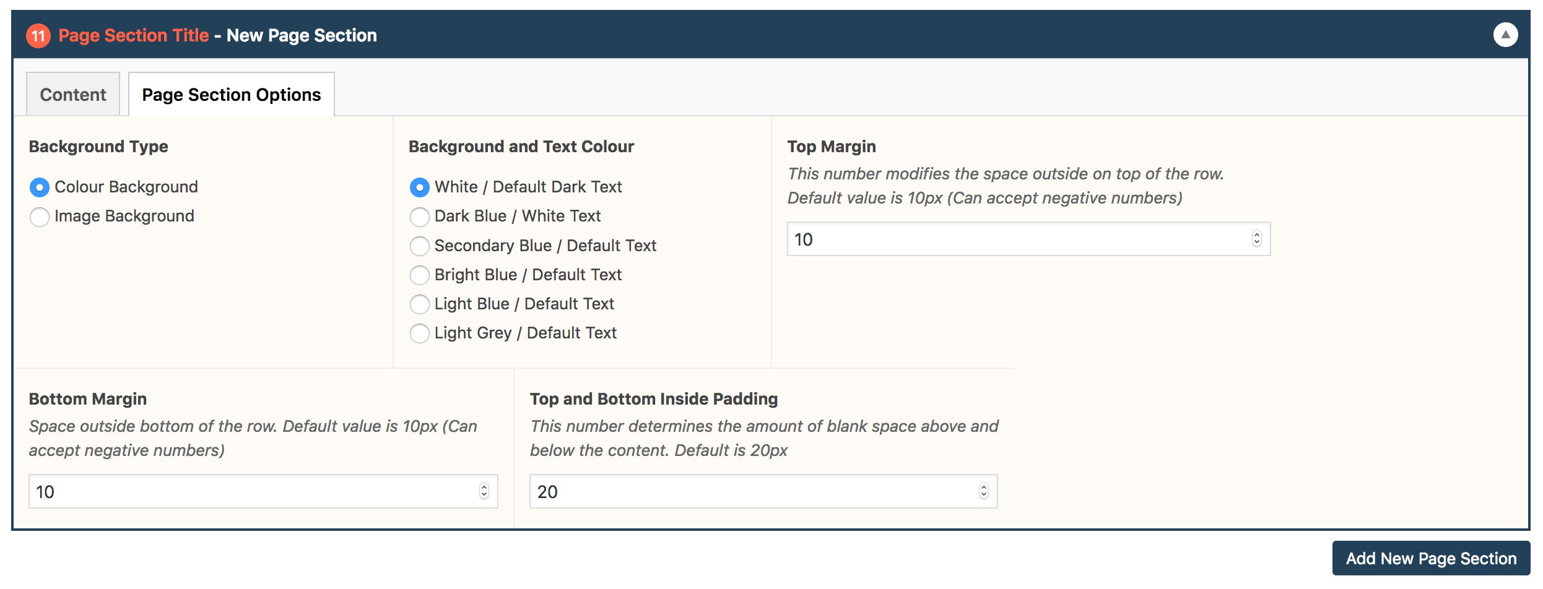Choose Dark Blue / White Text option

420,217
